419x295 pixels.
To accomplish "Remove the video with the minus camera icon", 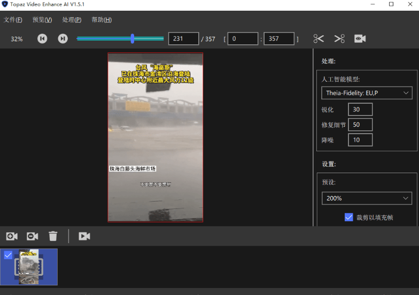I will click(32, 236).
